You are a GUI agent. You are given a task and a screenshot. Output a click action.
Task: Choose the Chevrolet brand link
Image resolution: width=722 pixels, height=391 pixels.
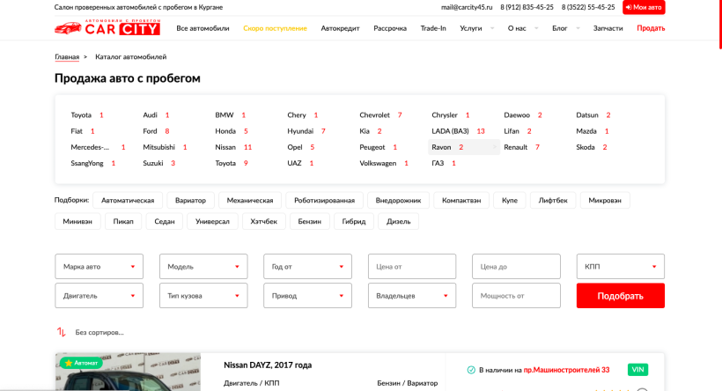380,115
